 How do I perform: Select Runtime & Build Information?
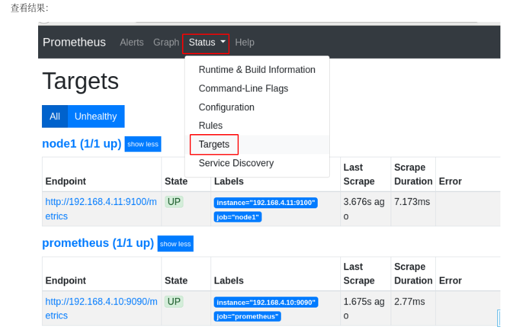point(257,70)
